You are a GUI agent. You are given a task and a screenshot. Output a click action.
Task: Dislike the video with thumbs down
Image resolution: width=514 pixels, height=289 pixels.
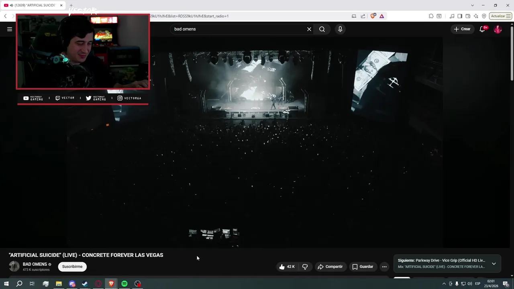[x=305, y=267]
